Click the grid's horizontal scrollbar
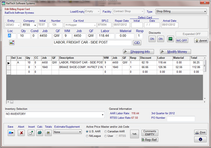This screenshot has width=211, height=148. click(102, 102)
